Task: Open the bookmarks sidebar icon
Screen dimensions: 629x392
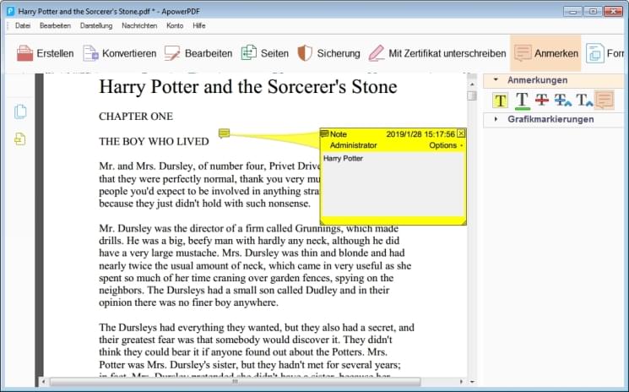Action: (x=20, y=139)
